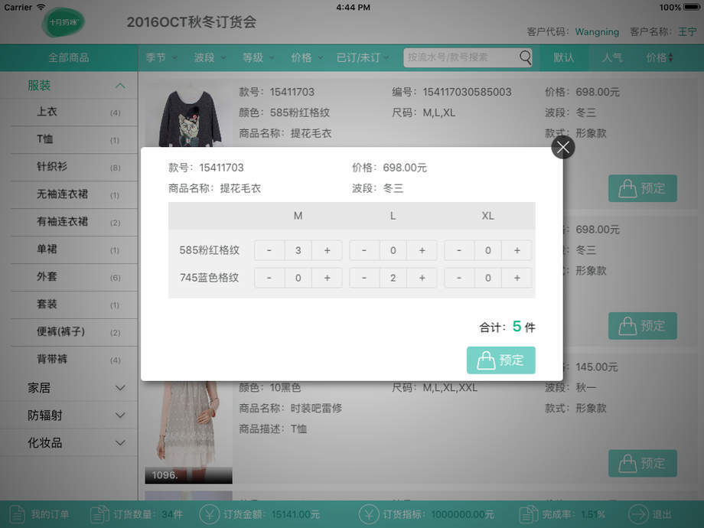Open the lace dress product thumbnail
The height and width of the screenshot is (528, 704).
[x=188, y=432]
